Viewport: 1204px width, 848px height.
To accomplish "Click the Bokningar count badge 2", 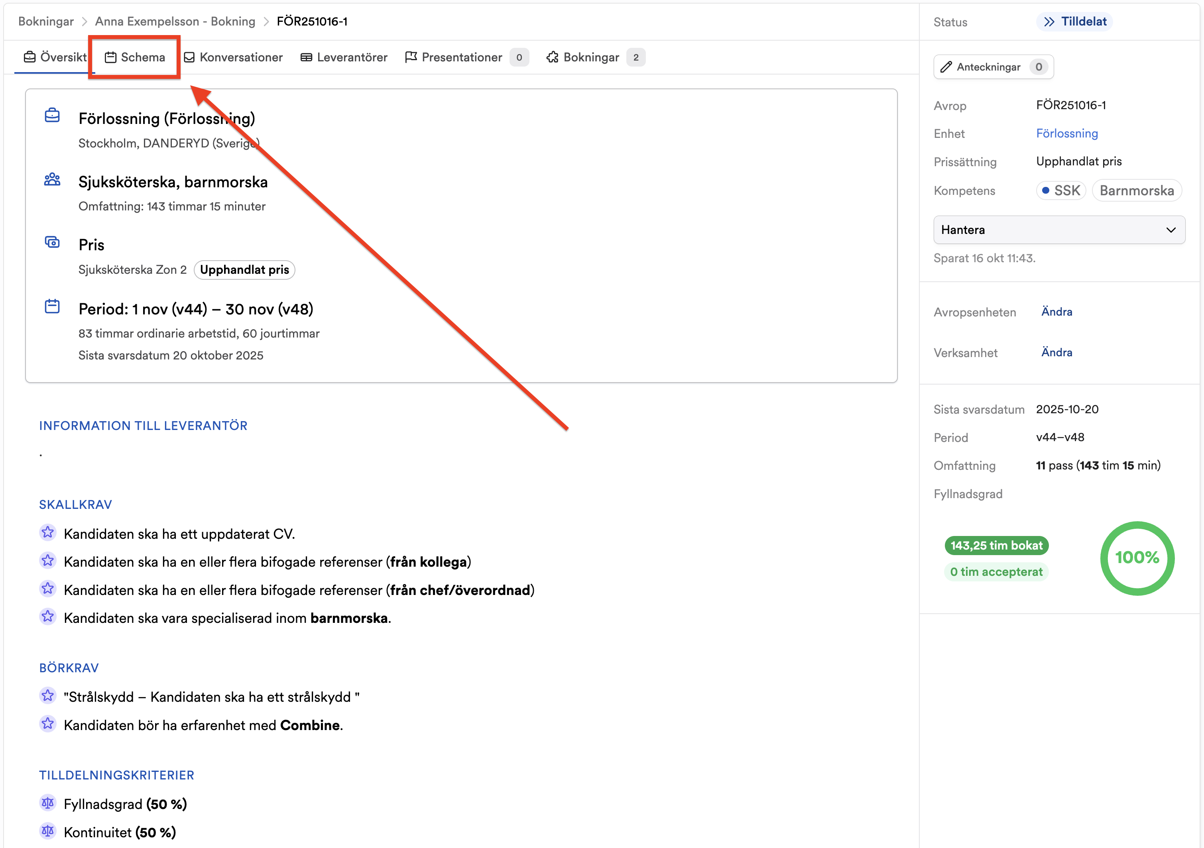I will coord(635,57).
